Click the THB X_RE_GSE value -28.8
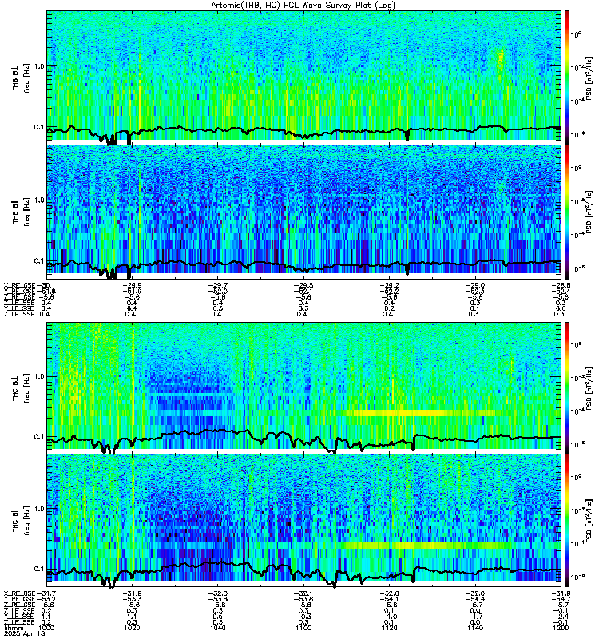 (561, 285)
